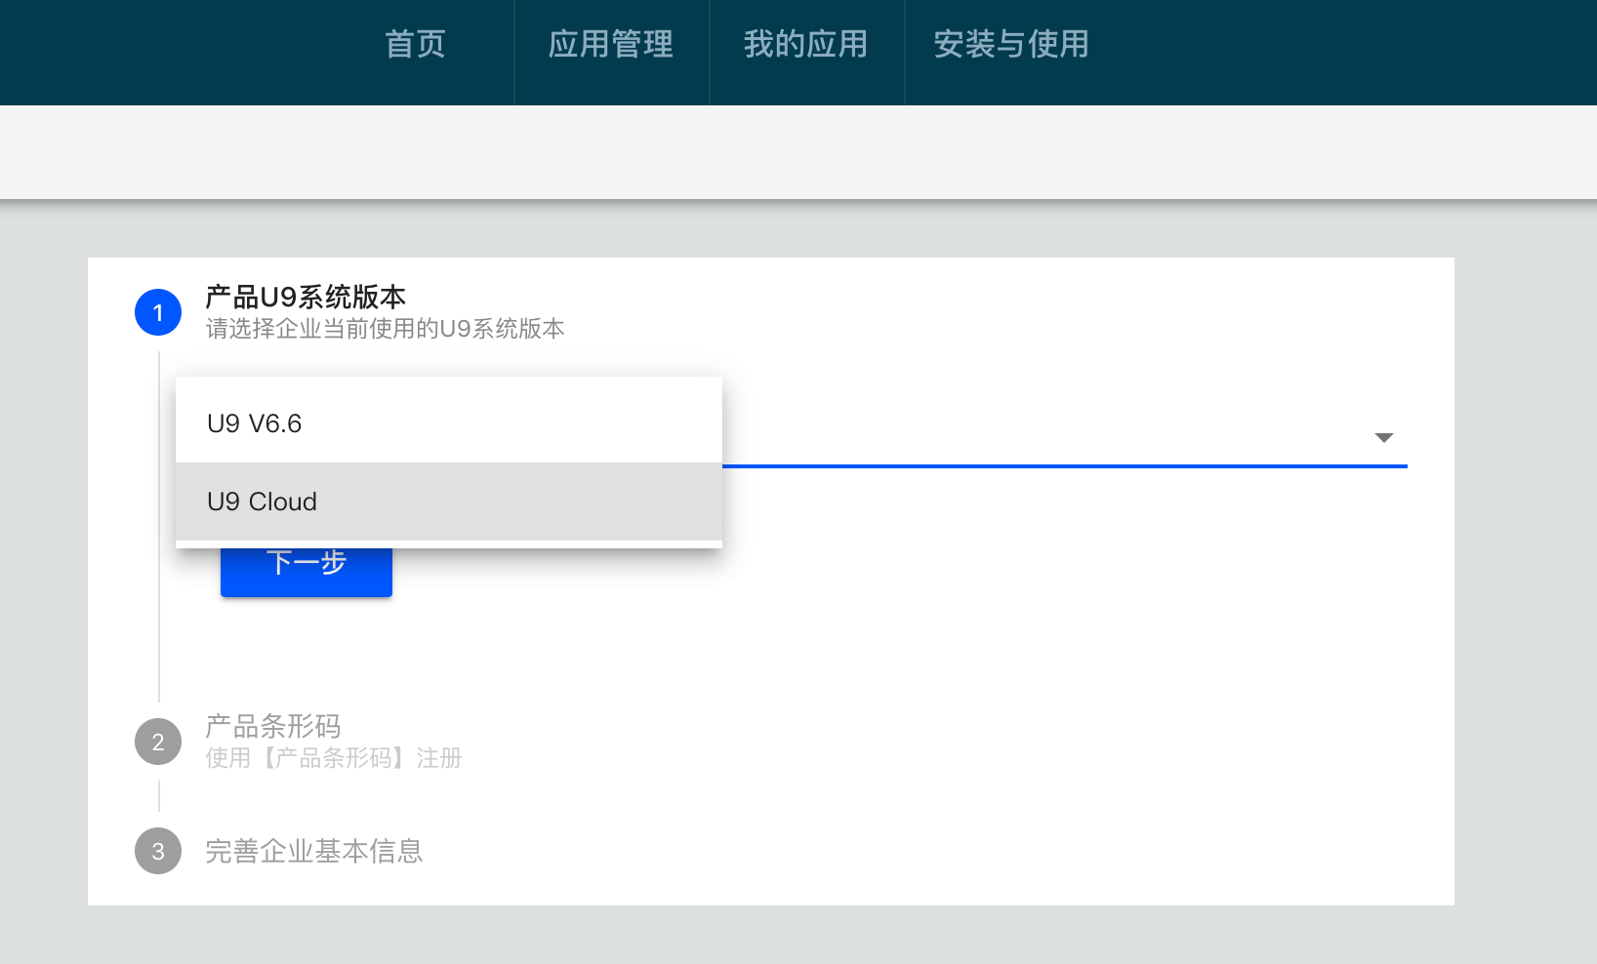
Task: Click the 请选择企业当前使用的U9系统版本 hint text
Action: pos(385,329)
